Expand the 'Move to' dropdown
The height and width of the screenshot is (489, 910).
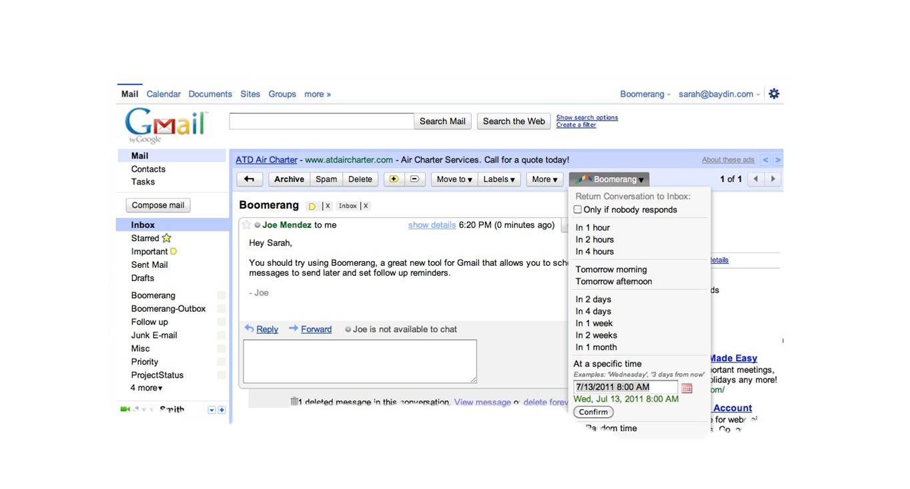pos(454,179)
